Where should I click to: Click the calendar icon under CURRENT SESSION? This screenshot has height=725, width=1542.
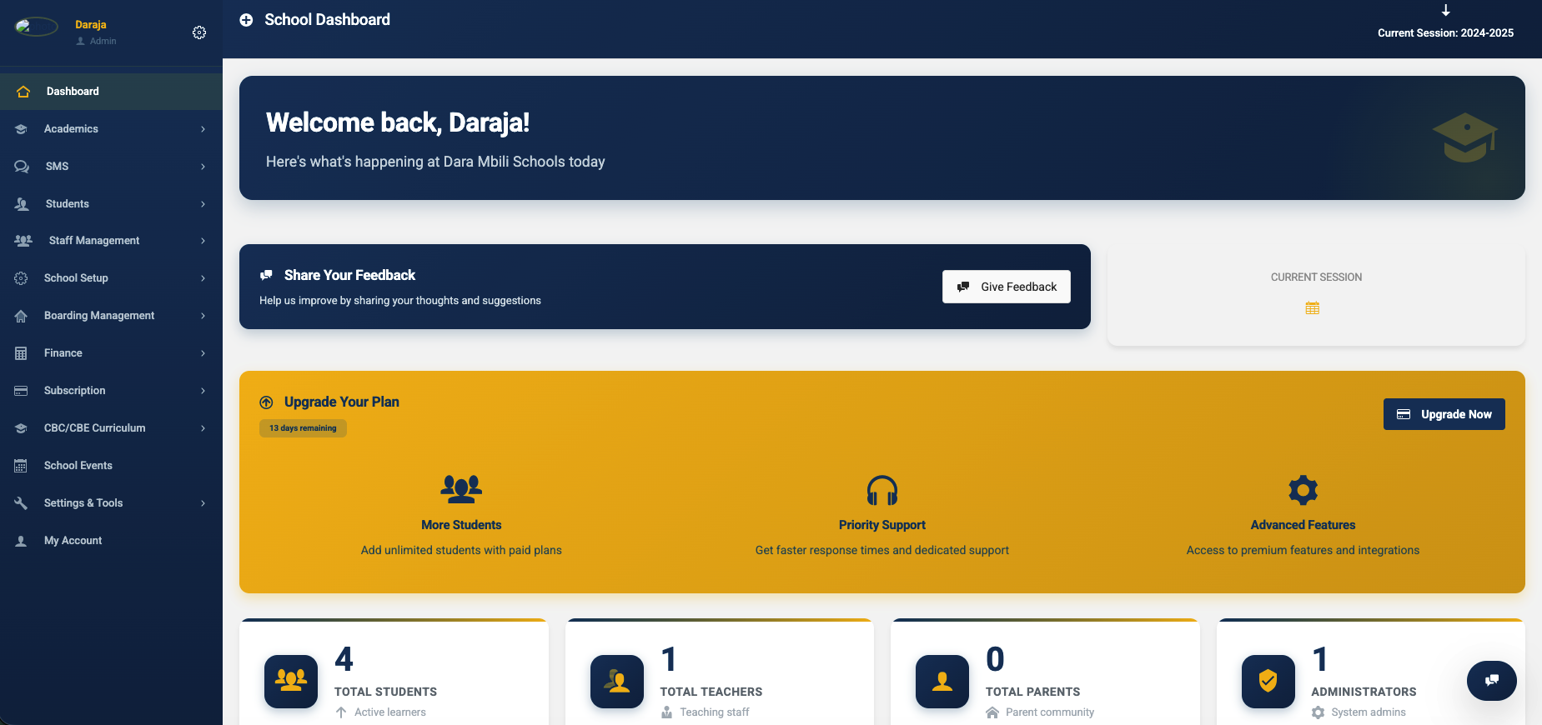(1313, 308)
